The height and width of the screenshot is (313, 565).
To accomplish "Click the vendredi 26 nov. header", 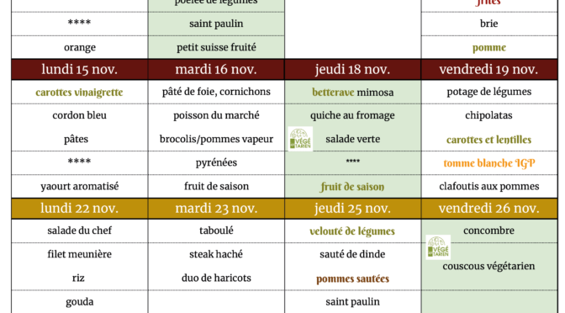I will pyautogui.click(x=489, y=209).
